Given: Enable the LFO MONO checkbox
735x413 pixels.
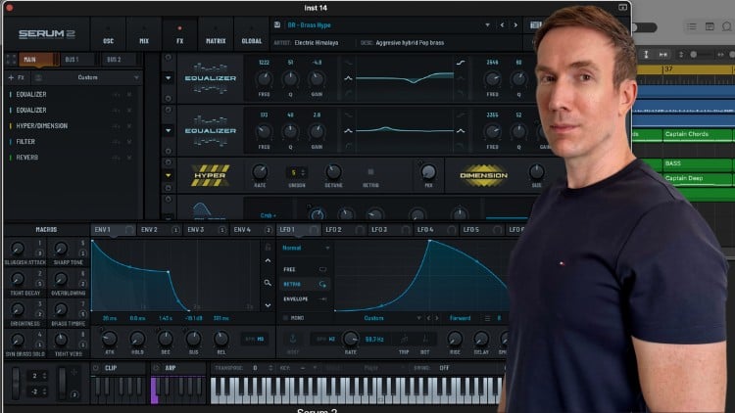Looking at the screenshot, I should point(285,318).
